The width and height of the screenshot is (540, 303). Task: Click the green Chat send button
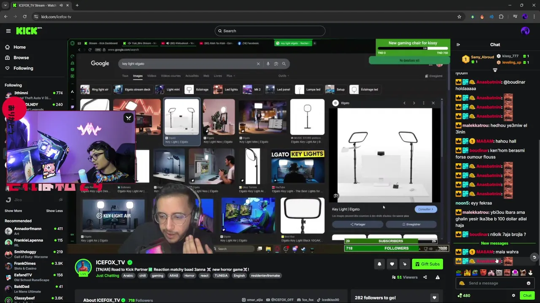coord(527,295)
